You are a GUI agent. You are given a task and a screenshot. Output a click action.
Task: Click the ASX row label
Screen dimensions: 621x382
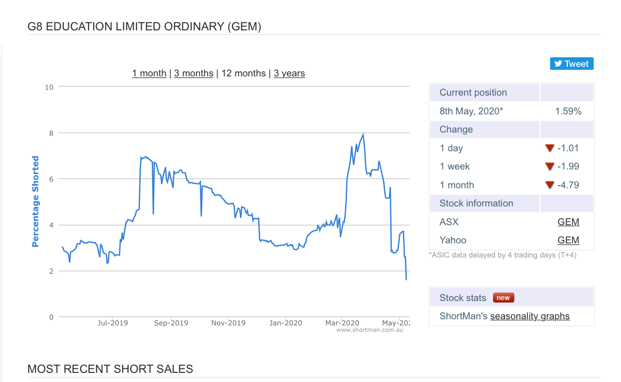click(x=449, y=222)
